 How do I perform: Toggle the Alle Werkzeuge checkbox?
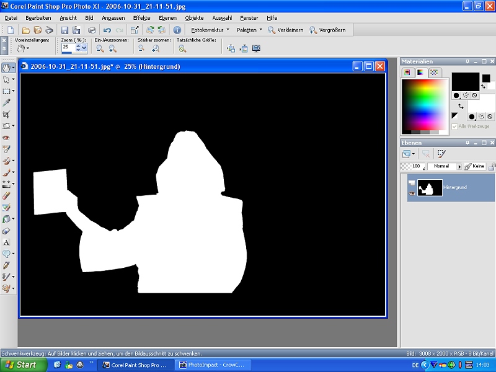point(454,126)
